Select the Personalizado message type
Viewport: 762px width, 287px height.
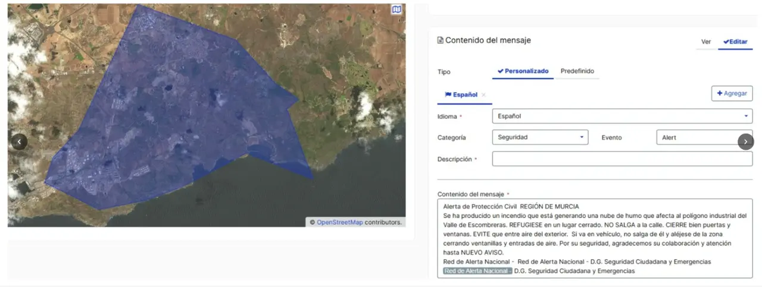pos(523,71)
